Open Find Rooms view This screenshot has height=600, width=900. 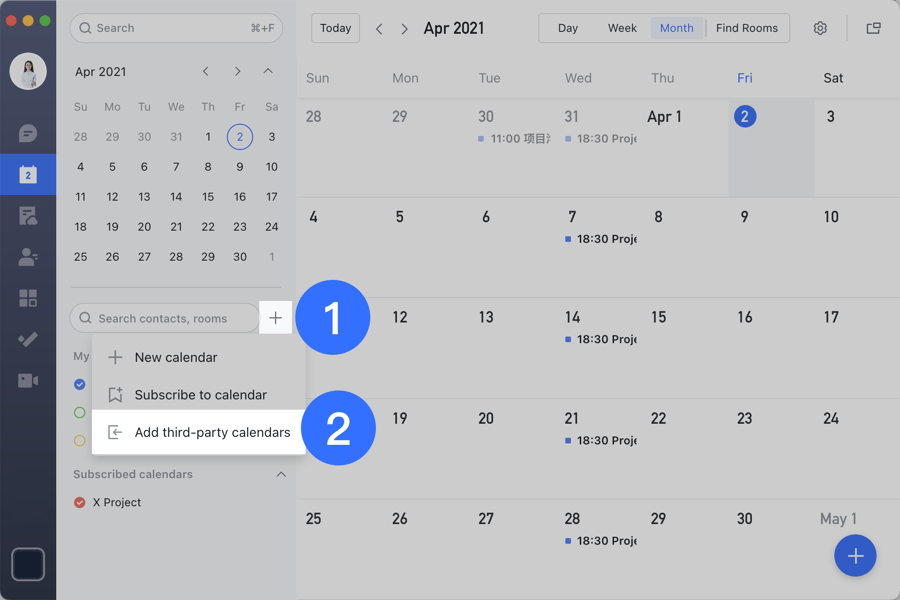[747, 28]
